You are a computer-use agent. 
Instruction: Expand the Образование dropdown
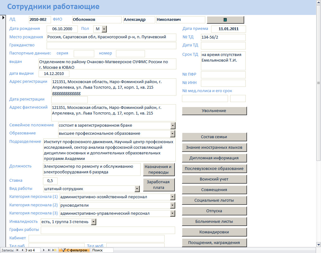pos(173,134)
